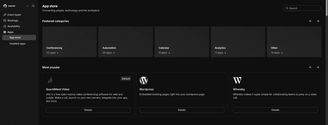Click the QuantiMeet Video title text

[58, 89]
